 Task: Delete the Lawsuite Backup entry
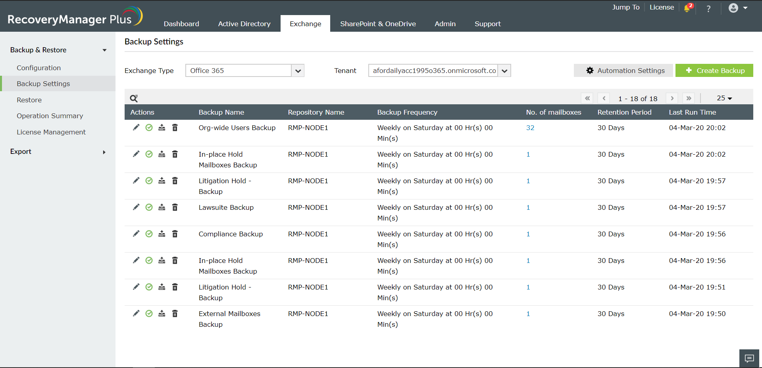pyautogui.click(x=175, y=207)
